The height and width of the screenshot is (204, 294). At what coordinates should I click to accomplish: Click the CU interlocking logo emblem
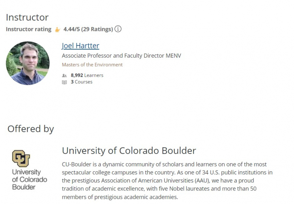[x=21, y=158]
